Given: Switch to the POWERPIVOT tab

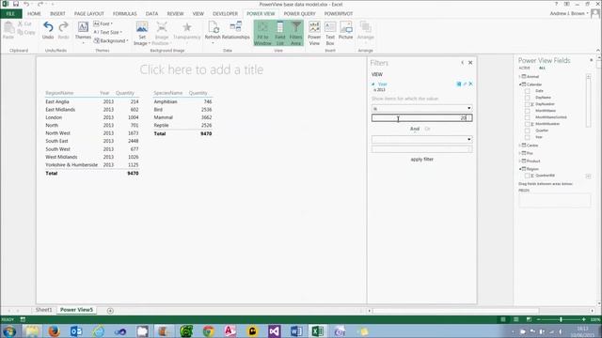Looking at the screenshot, I should tap(339, 14).
